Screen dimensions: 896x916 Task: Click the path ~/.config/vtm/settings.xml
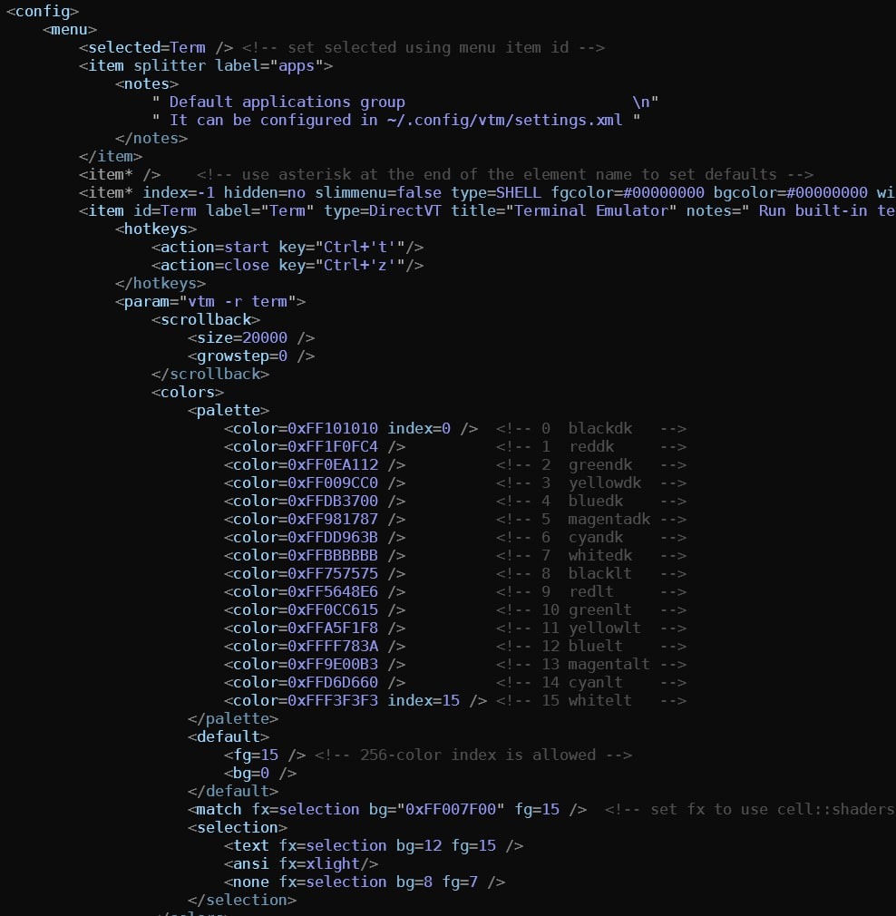coord(504,120)
